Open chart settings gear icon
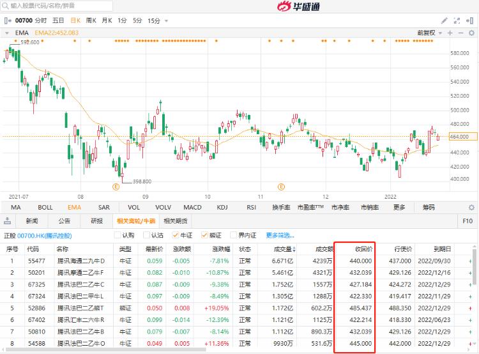Screen dimensions: 479x354 (x=471, y=33)
